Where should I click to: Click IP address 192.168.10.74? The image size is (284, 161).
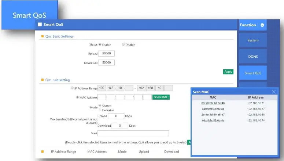click(x=256, y=120)
